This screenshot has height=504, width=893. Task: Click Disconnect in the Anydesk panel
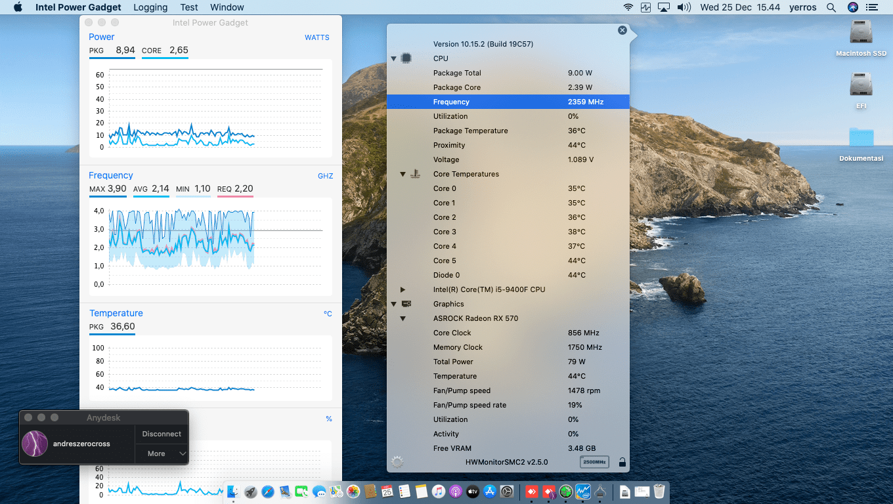click(162, 434)
